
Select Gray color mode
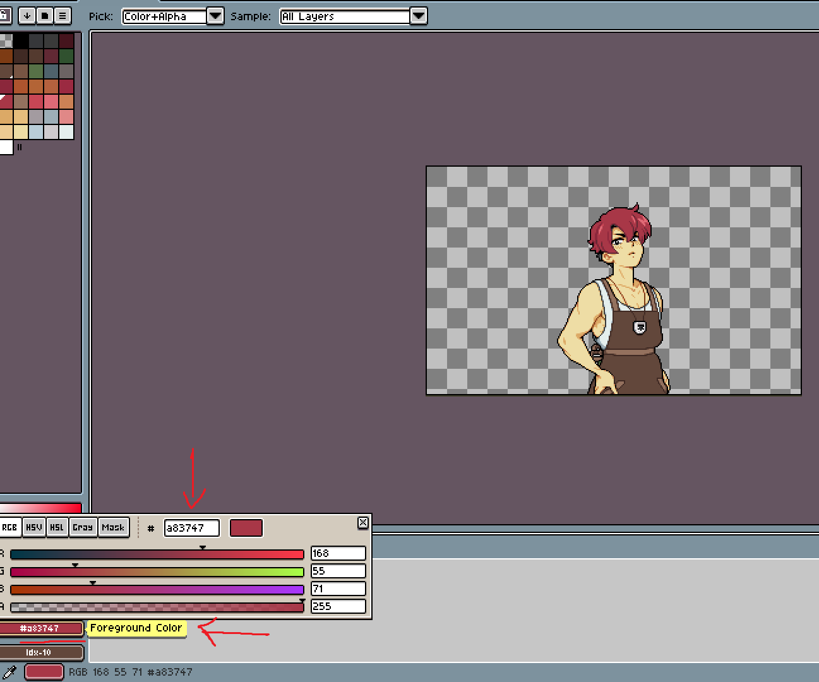point(83,527)
